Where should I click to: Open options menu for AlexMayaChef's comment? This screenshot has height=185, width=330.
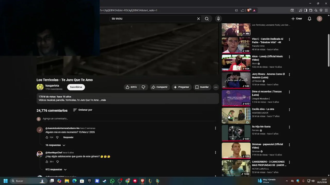(216, 153)
